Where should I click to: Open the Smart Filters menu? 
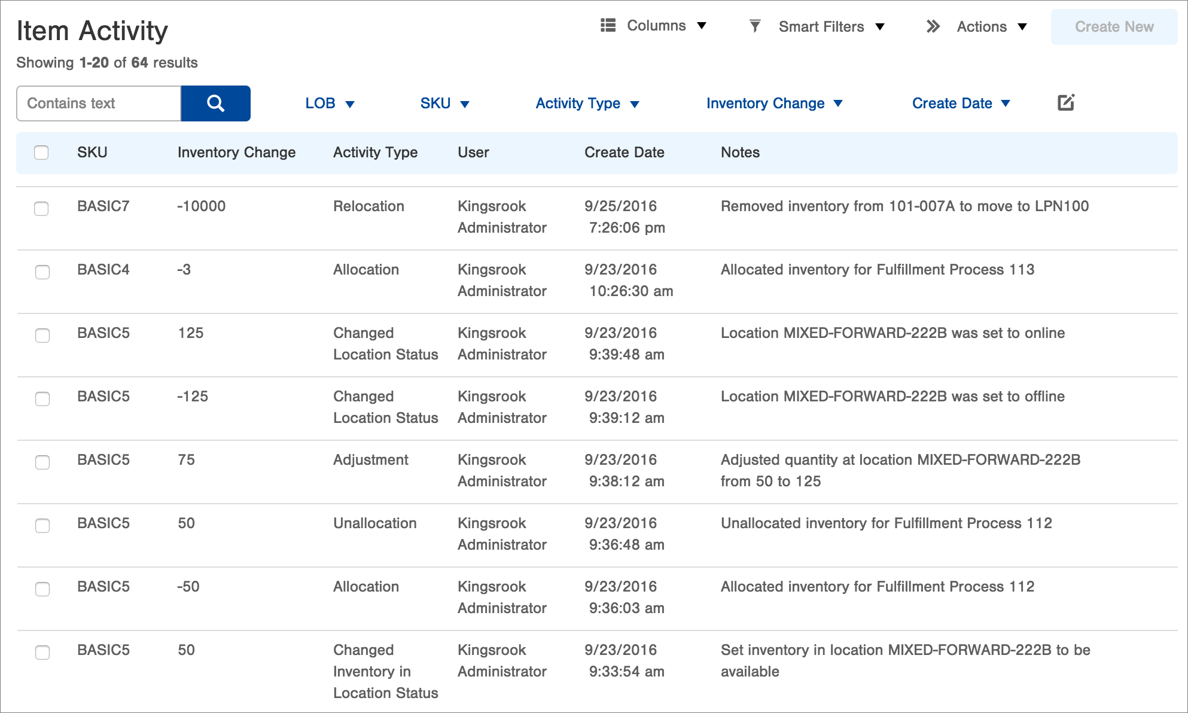831,27
